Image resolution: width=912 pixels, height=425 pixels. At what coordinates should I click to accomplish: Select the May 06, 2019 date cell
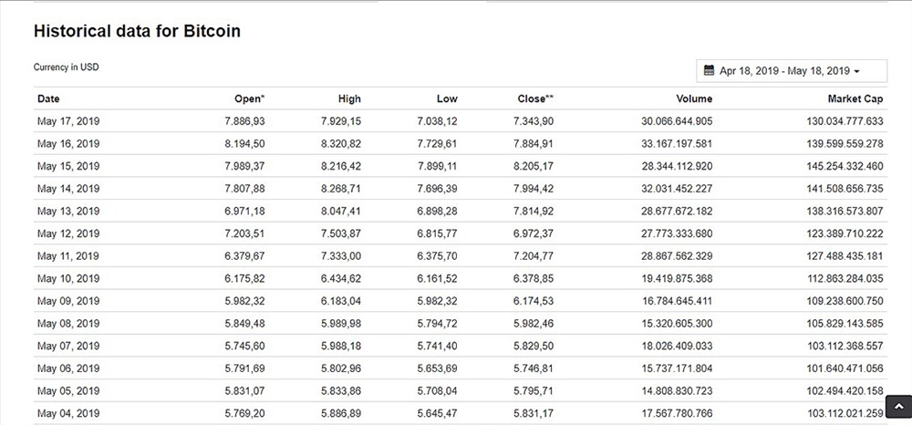click(68, 368)
